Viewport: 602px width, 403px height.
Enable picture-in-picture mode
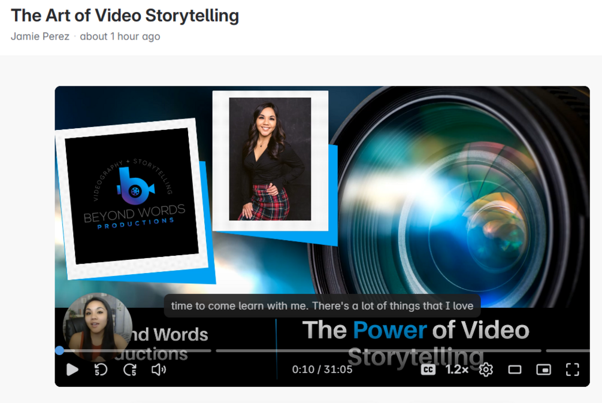point(544,369)
